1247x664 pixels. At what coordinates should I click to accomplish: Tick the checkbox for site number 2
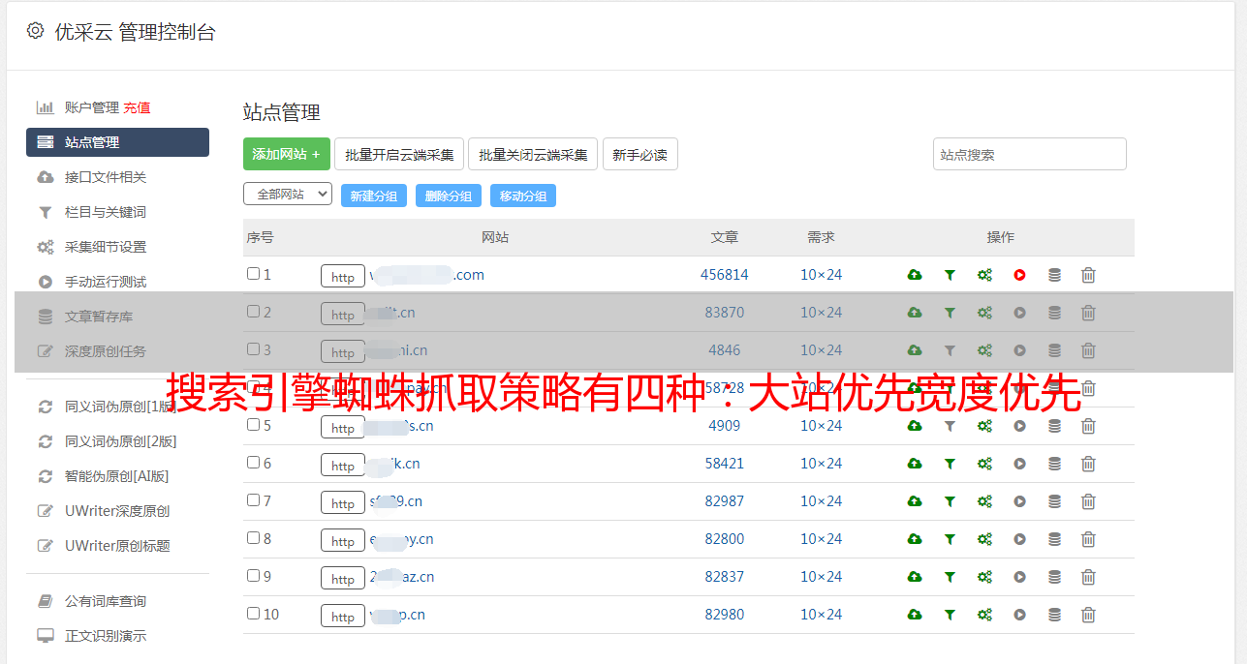point(253,312)
